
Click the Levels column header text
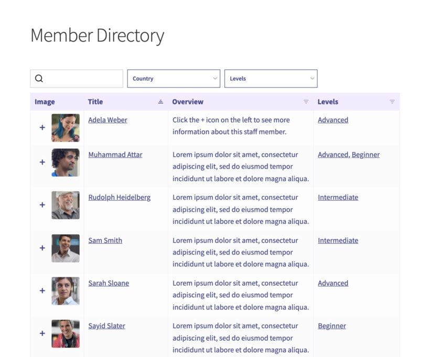328,102
